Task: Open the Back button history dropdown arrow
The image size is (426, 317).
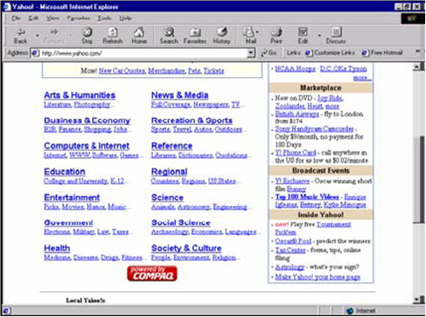Action: click(37, 36)
